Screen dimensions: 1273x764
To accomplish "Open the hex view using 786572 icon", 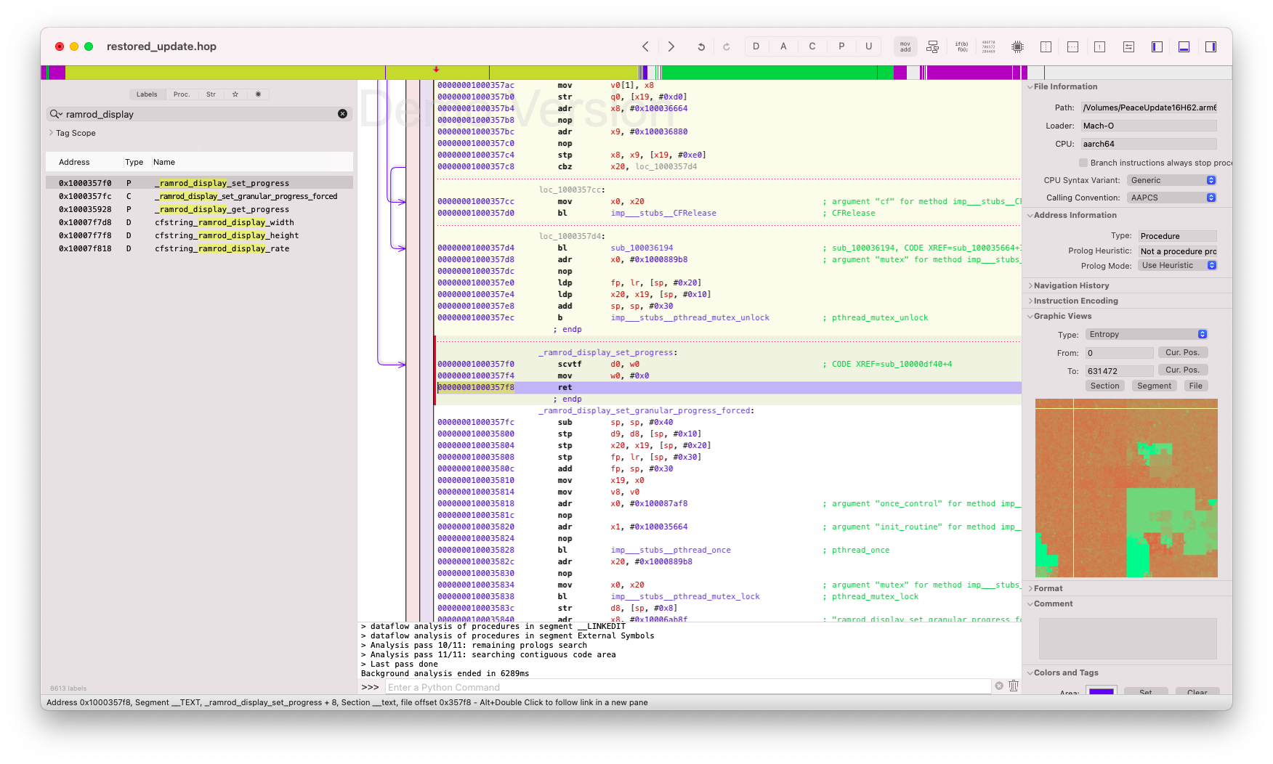I will (x=988, y=46).
